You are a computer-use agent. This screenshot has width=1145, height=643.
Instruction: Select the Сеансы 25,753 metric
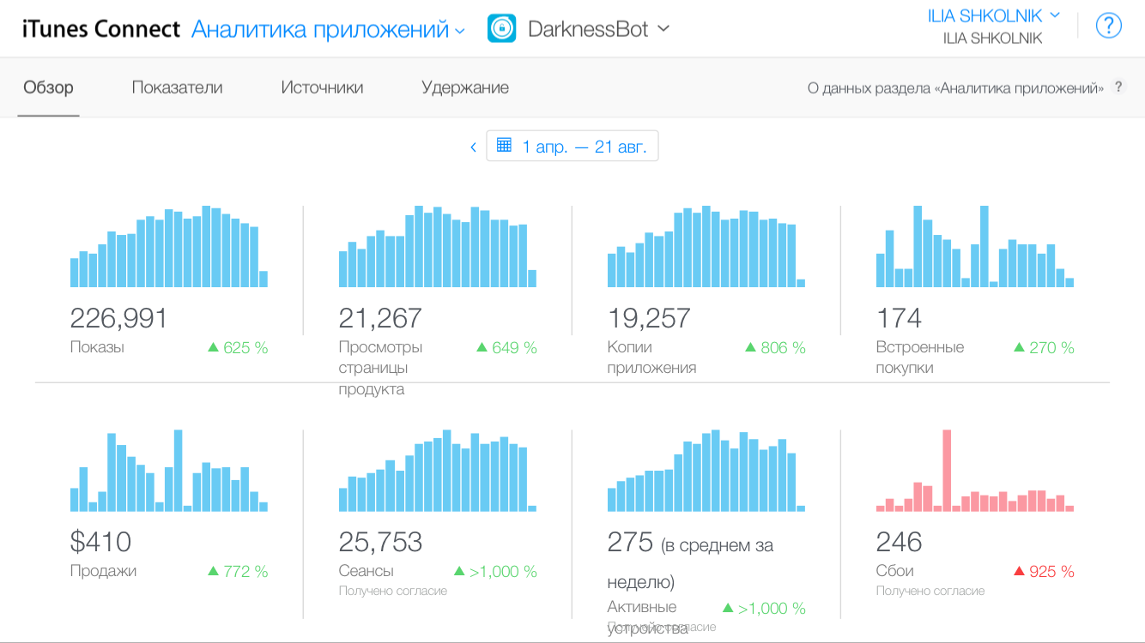pos(380,542)
